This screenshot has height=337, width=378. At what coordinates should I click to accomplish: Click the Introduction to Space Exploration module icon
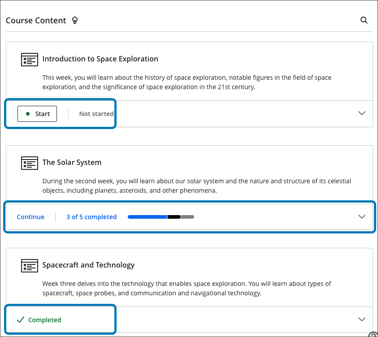coord(30,59)
